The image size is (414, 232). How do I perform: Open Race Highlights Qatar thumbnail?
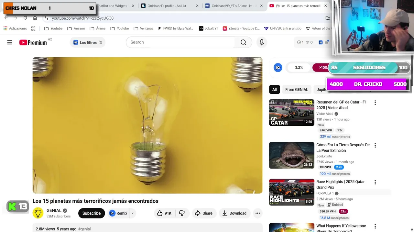(292, 192)
